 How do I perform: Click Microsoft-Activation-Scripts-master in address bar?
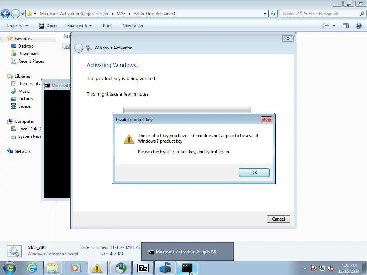[x=74, y=14]
